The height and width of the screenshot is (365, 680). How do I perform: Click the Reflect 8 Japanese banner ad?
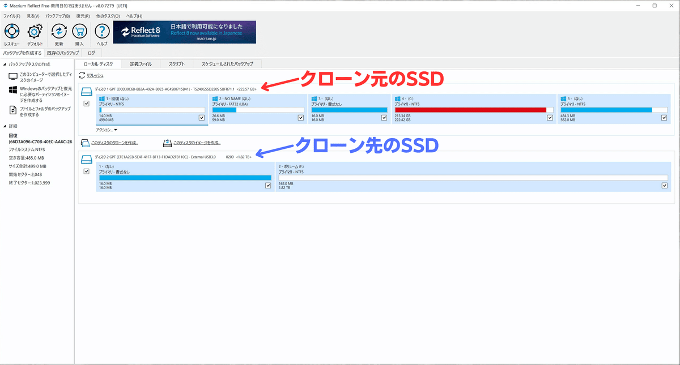pos(185,32)
